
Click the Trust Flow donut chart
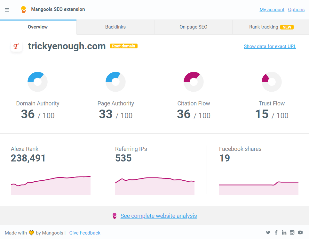(x=272, y=82)
